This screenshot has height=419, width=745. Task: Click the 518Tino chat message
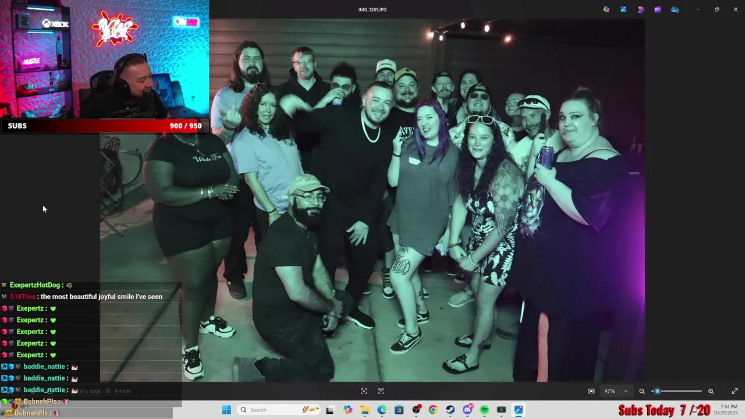pyautogui.click(x=86, y=297)
